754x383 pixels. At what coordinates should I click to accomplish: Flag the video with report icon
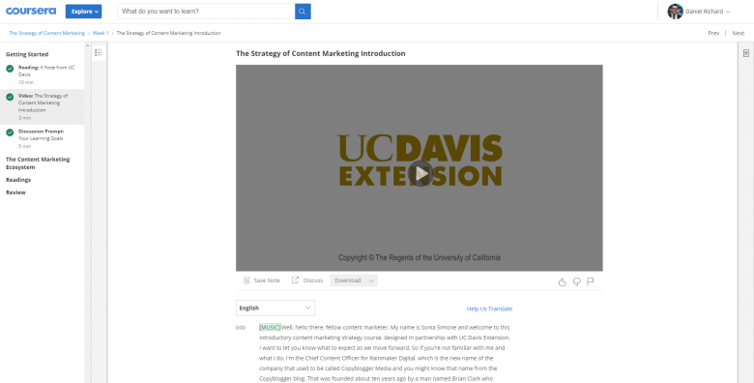591,281
